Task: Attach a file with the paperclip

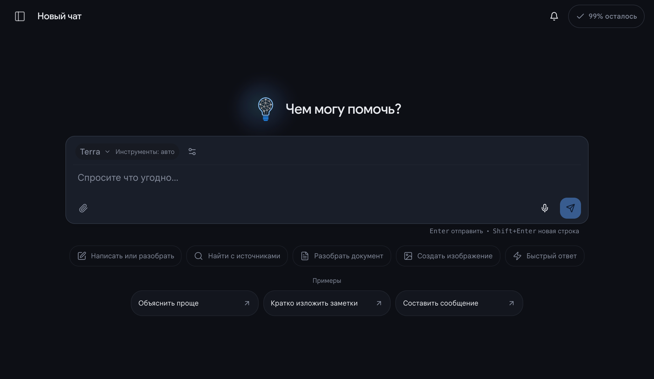Action: tap(83, 208)
